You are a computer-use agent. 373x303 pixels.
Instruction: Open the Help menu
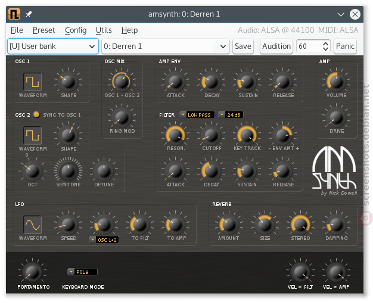[x=129, y=30]
